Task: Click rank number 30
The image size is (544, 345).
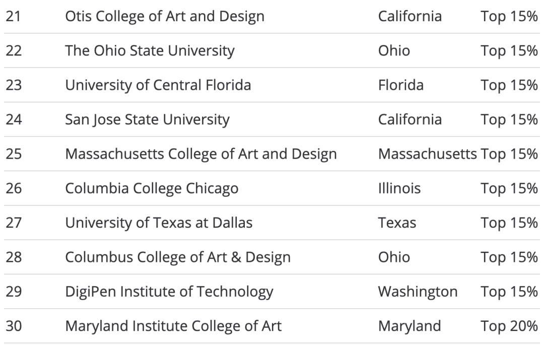Action: point(14,326)
